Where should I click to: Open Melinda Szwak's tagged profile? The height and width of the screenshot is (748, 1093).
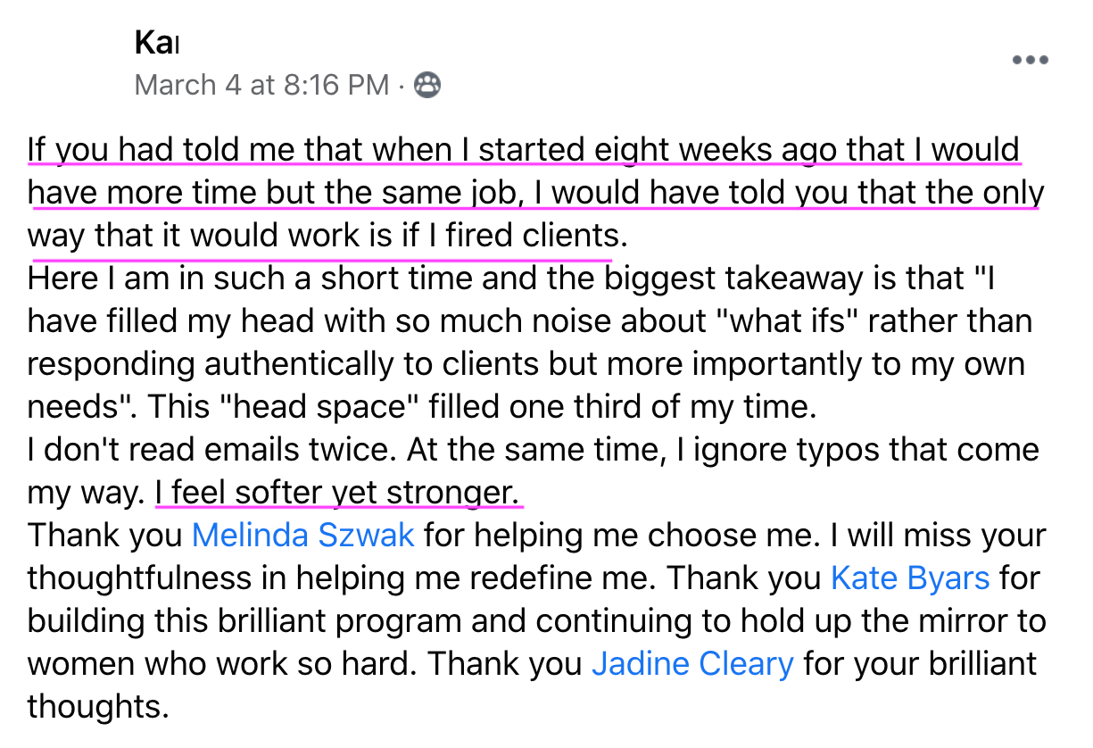[303, 536]
